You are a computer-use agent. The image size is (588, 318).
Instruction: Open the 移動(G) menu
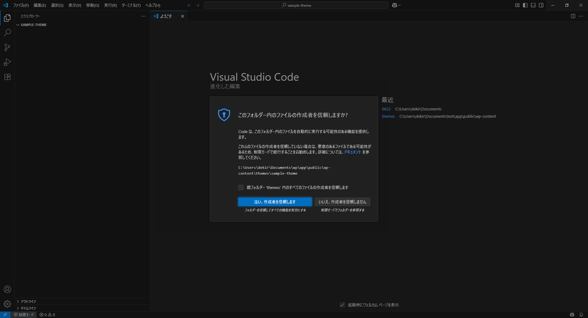pyautogui.click(x=92, y=5)
